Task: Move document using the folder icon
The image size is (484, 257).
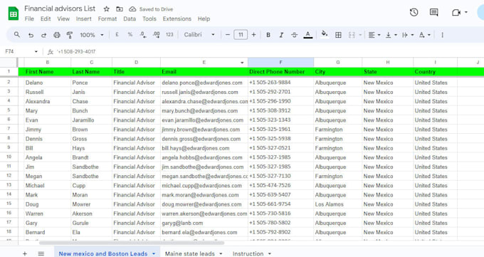Action: pos(120,9)
